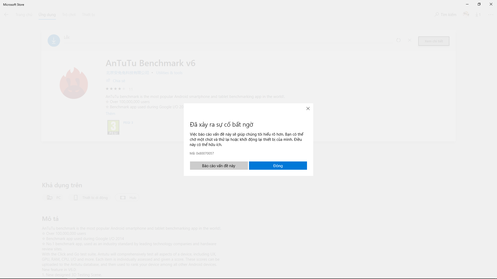
Task: Open Tìm kiếm search
Action: point(445,15)
